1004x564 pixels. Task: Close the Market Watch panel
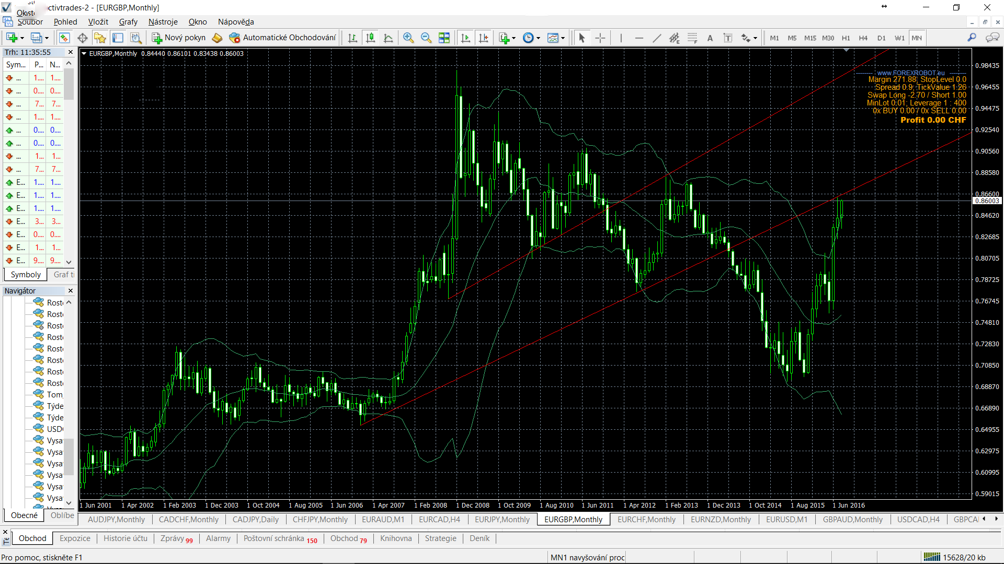(71, 52)
